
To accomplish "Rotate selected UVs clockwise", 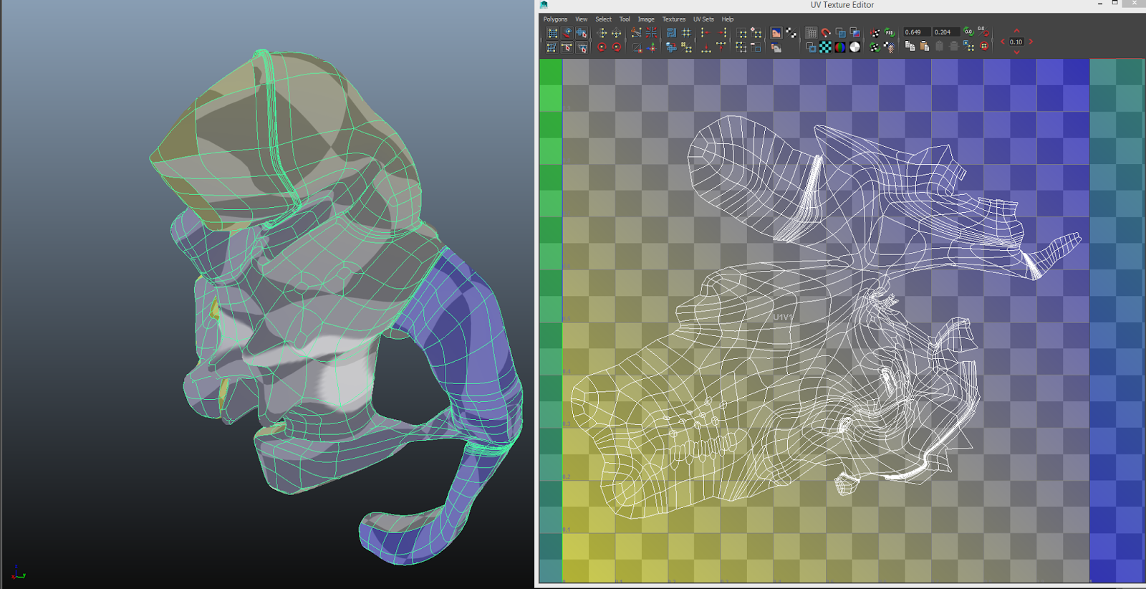I will click(x=617, y=47).
